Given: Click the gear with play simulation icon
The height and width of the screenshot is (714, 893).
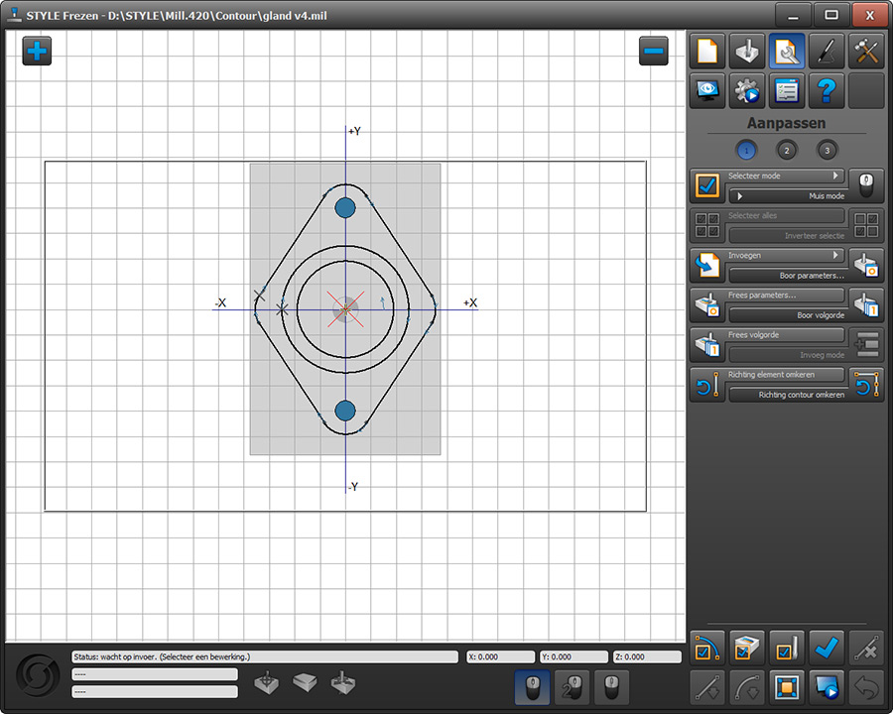Looking at the screenshot, I should (747, 90).
